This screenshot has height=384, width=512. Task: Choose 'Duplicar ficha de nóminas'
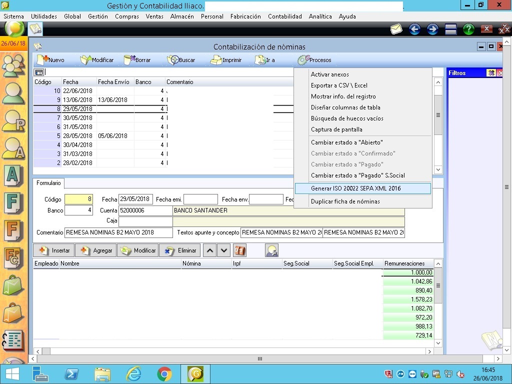coord(345,201)
